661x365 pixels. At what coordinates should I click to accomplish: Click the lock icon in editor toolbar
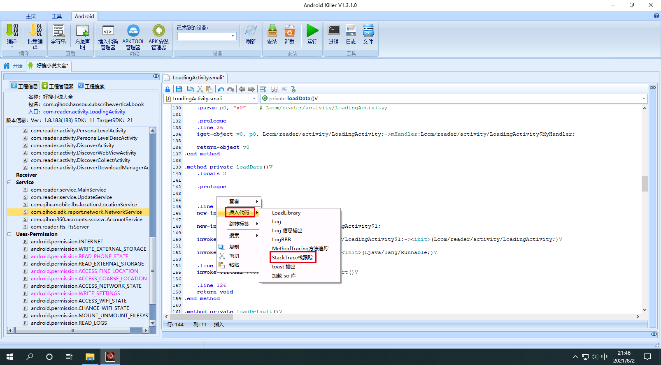pyautogui.click(x=168, y=89)
